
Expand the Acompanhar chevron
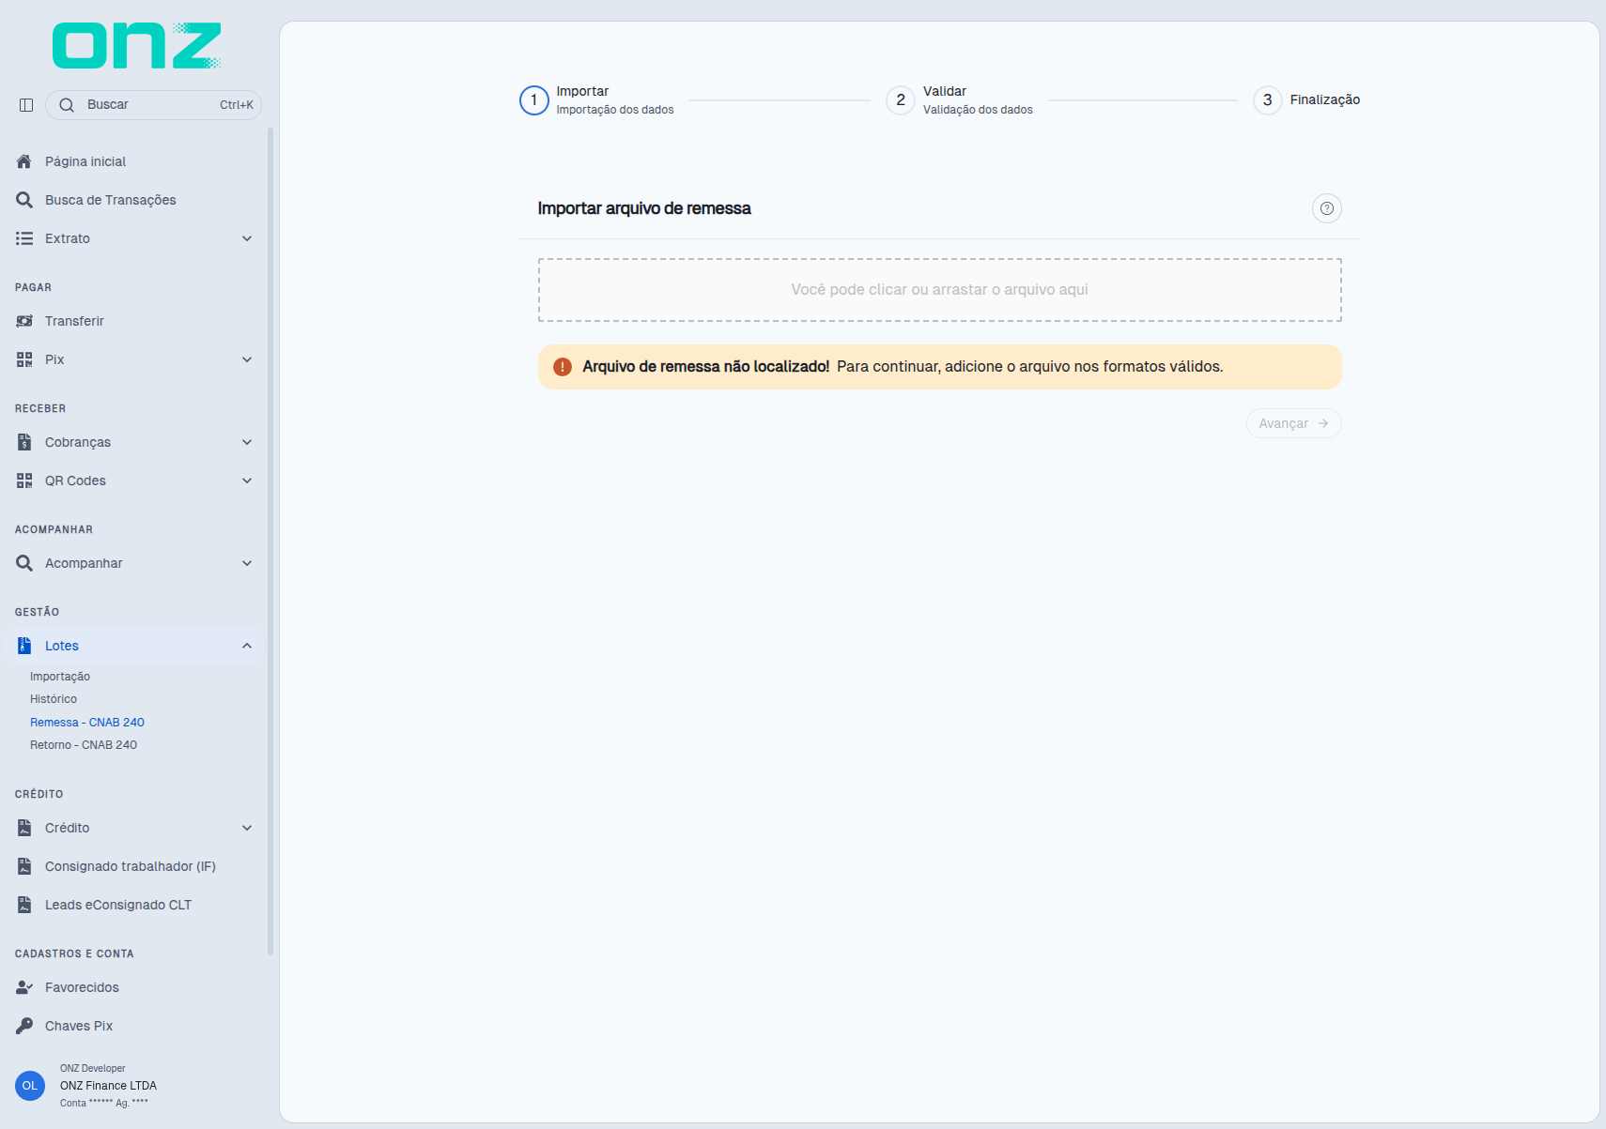(x=247, y=563)
